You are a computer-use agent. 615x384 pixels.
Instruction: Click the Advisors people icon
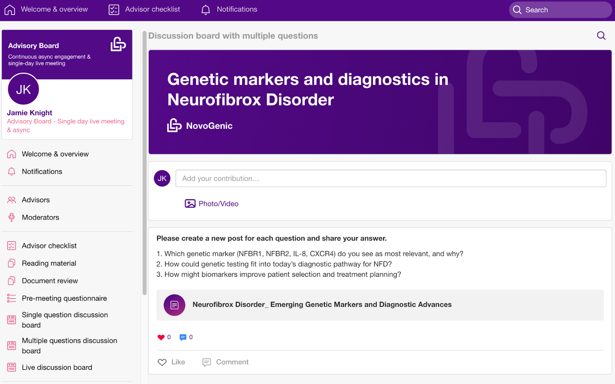12,200
